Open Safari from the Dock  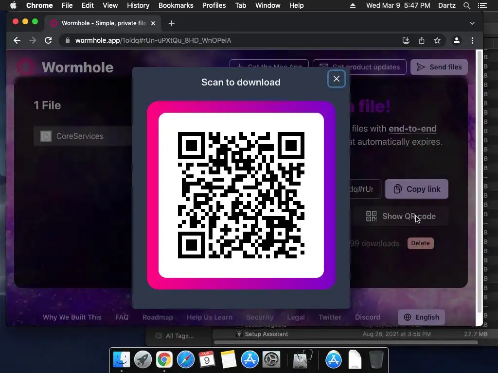click(x=185, y=359)
